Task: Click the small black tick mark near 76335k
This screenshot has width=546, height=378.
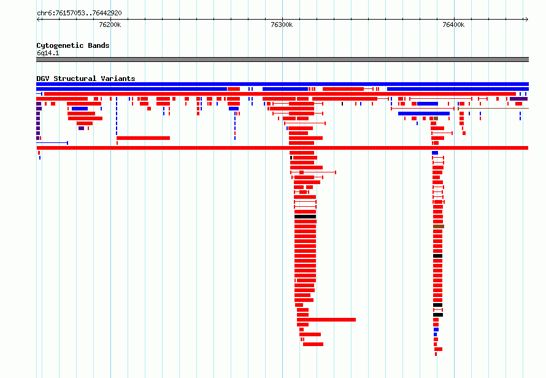Action: [x=342, y=104]
